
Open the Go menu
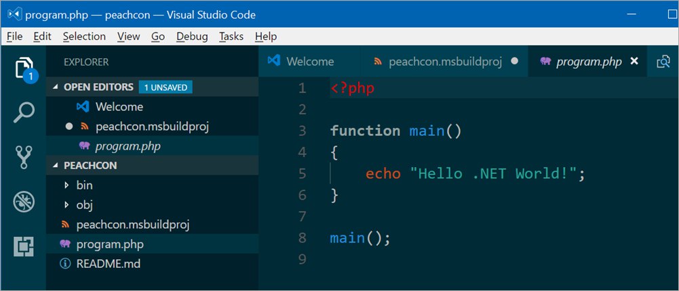pyautogui.click(x=158, y=37)
